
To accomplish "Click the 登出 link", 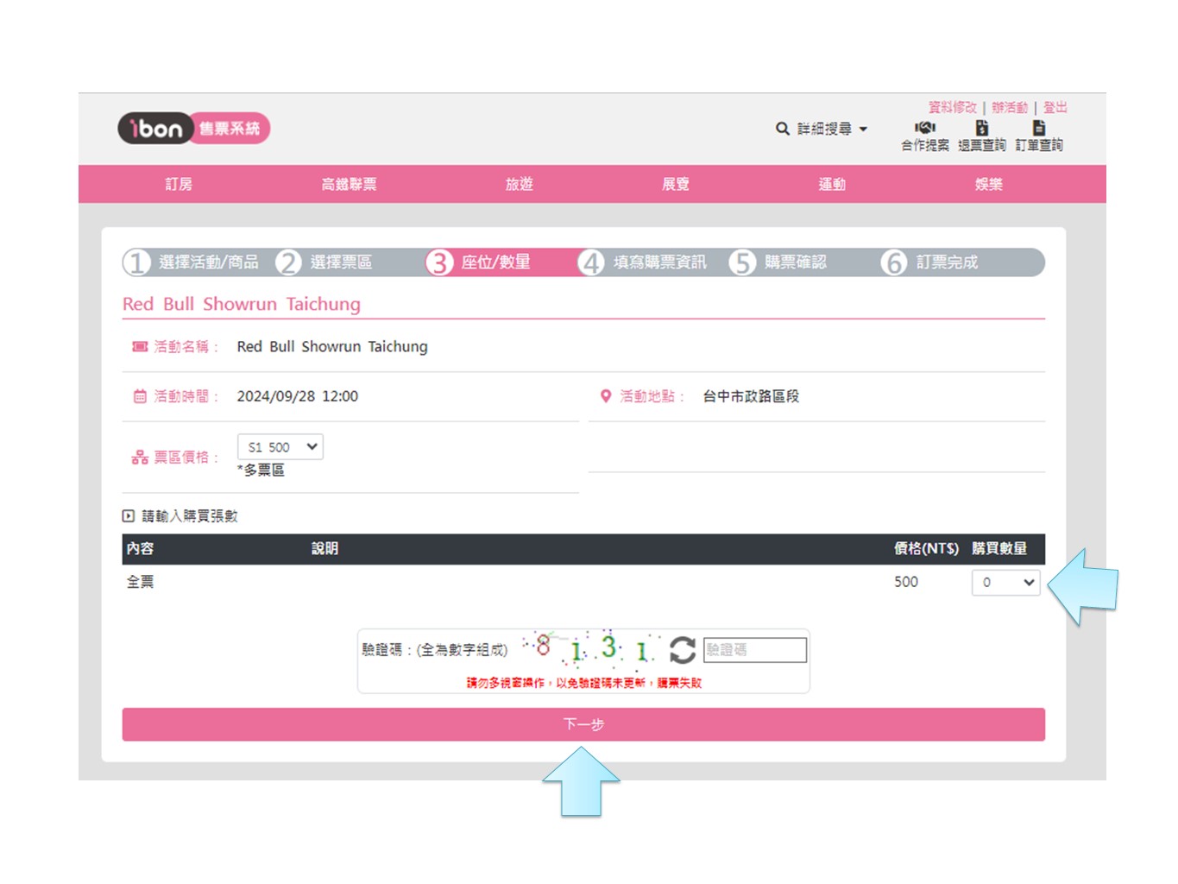I will (1055, 107).
